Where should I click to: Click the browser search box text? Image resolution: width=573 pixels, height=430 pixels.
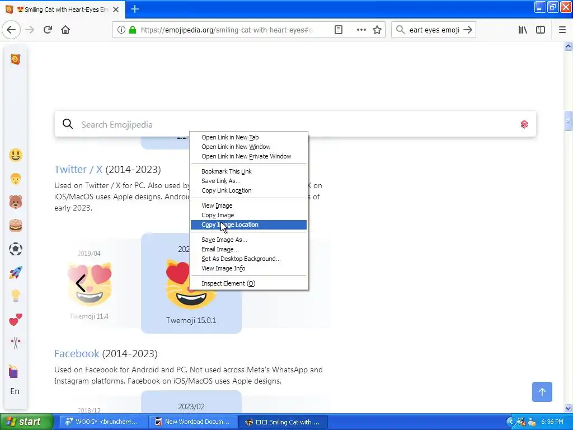click(x=434, y=30)
